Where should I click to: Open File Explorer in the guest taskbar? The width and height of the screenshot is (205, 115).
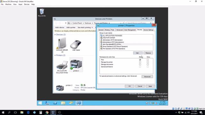click(x=63, y=103)
